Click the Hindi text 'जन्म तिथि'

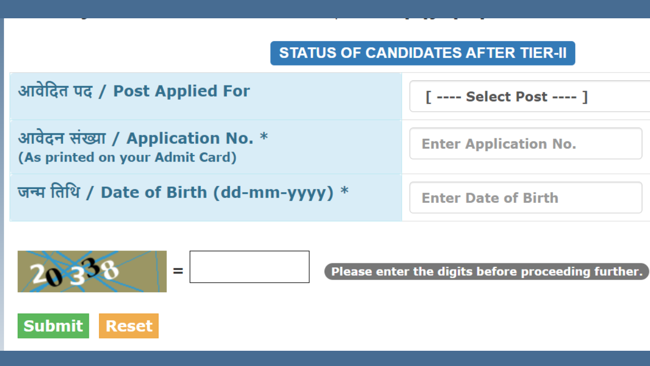pyautogui.click(x=49, y=193)
